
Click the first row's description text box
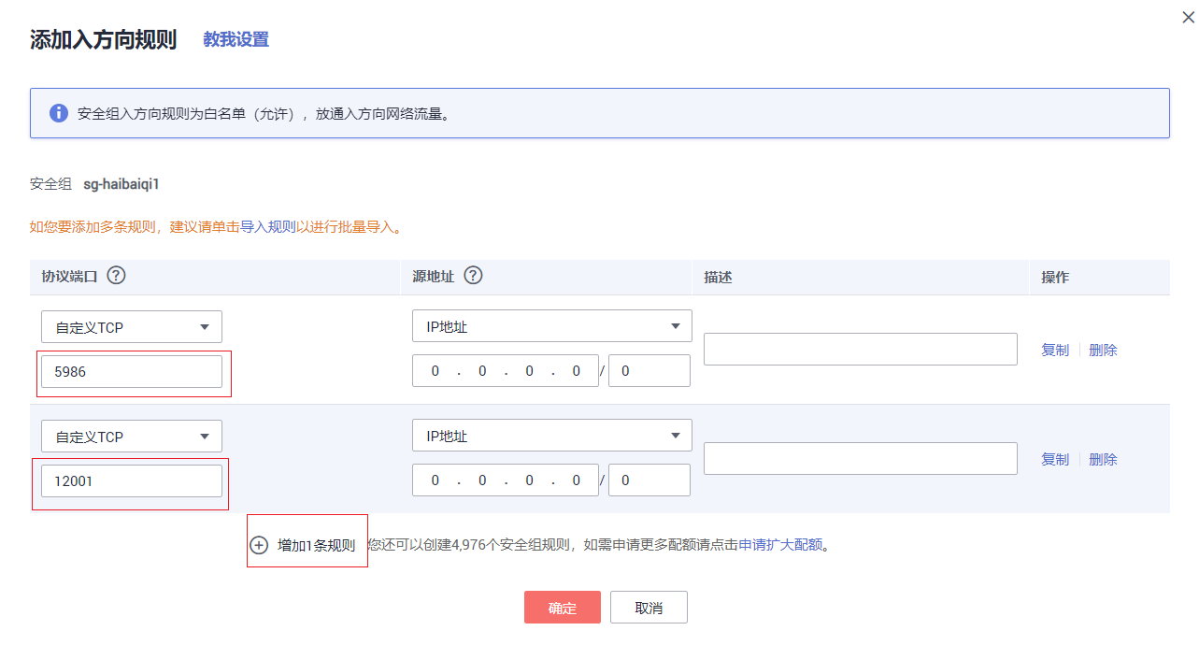[859, 349]
